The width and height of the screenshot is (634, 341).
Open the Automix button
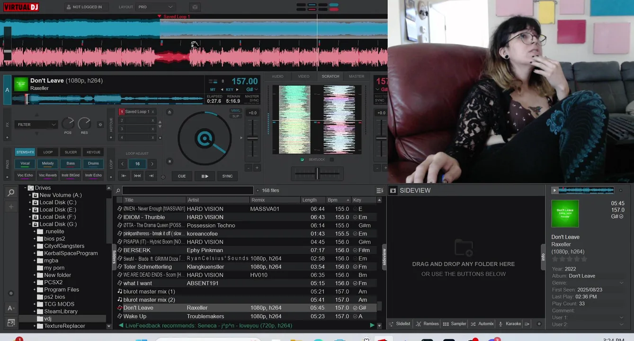(482, 324)
